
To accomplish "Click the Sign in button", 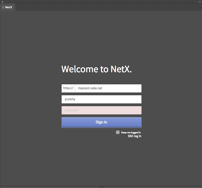I will tap(101, 122).
